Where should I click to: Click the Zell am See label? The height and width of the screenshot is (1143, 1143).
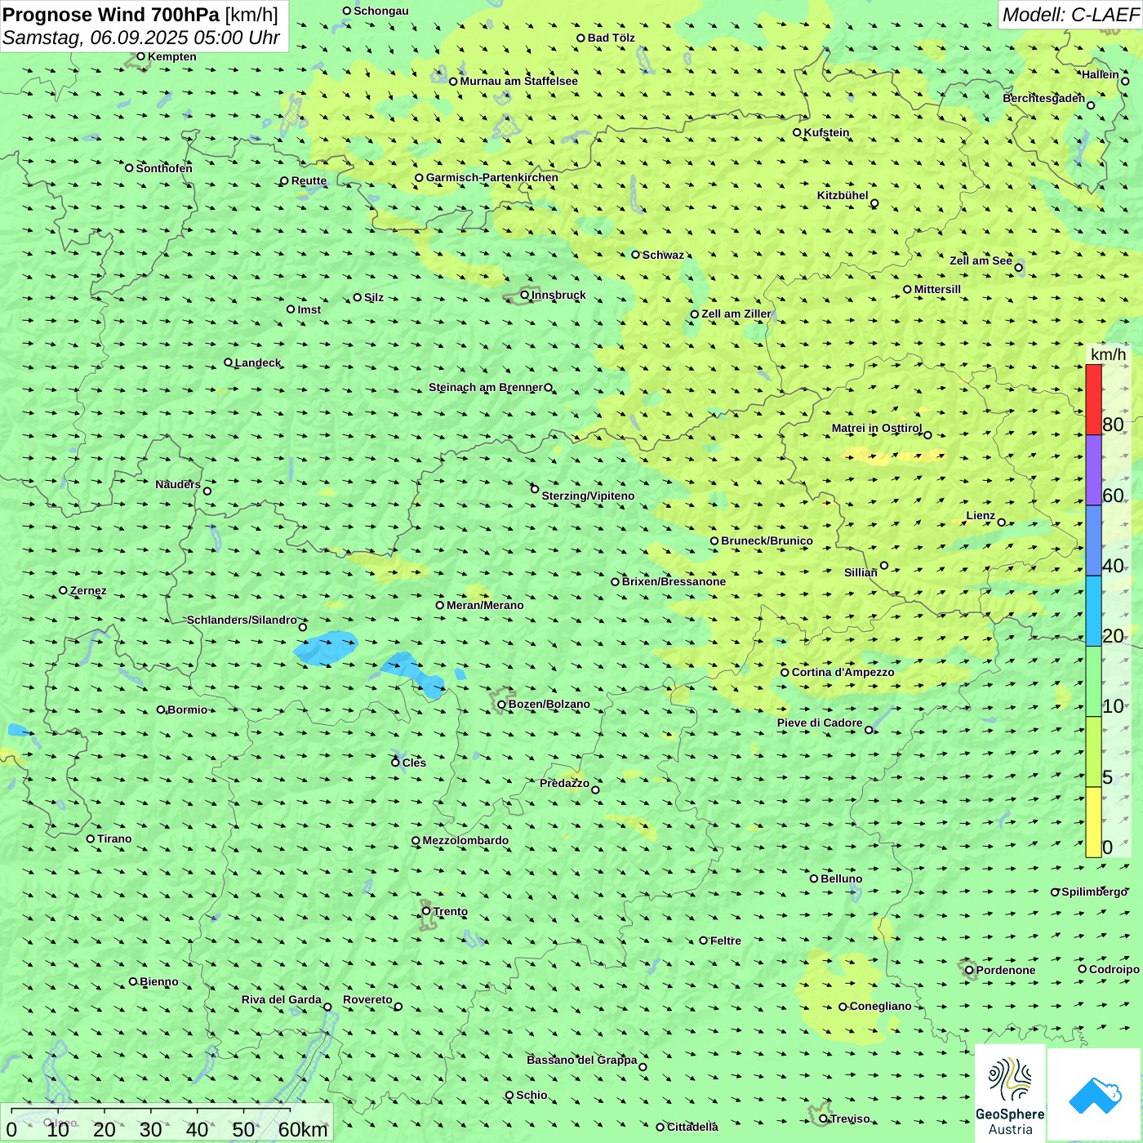[981, 260]
